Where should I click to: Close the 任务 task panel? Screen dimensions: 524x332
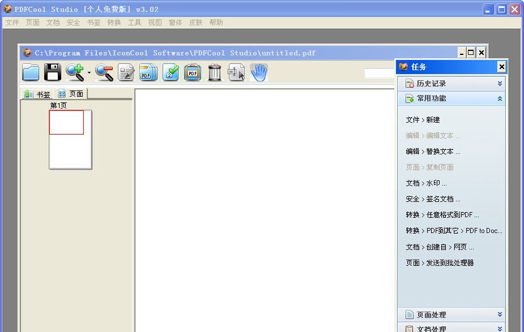pyautogui.click(x=501, y=67)
